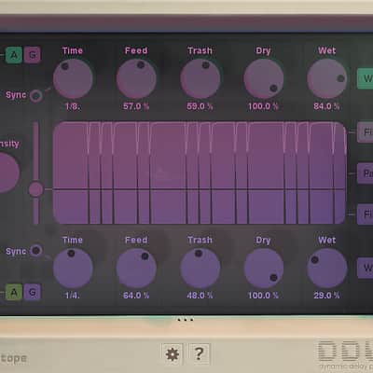Click the purple W button on the lower right

tap(366, 268)
